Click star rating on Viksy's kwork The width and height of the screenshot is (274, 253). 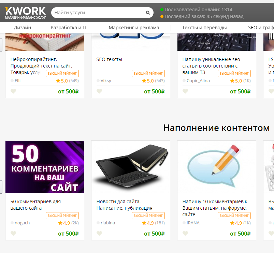pyautogui.click(x=153, y=81)
